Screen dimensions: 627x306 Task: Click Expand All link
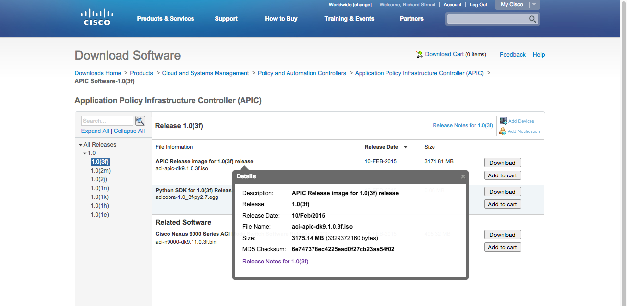[95, 131]
